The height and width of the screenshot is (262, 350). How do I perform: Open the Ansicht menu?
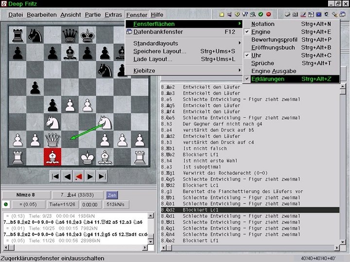tap(70, 15)
